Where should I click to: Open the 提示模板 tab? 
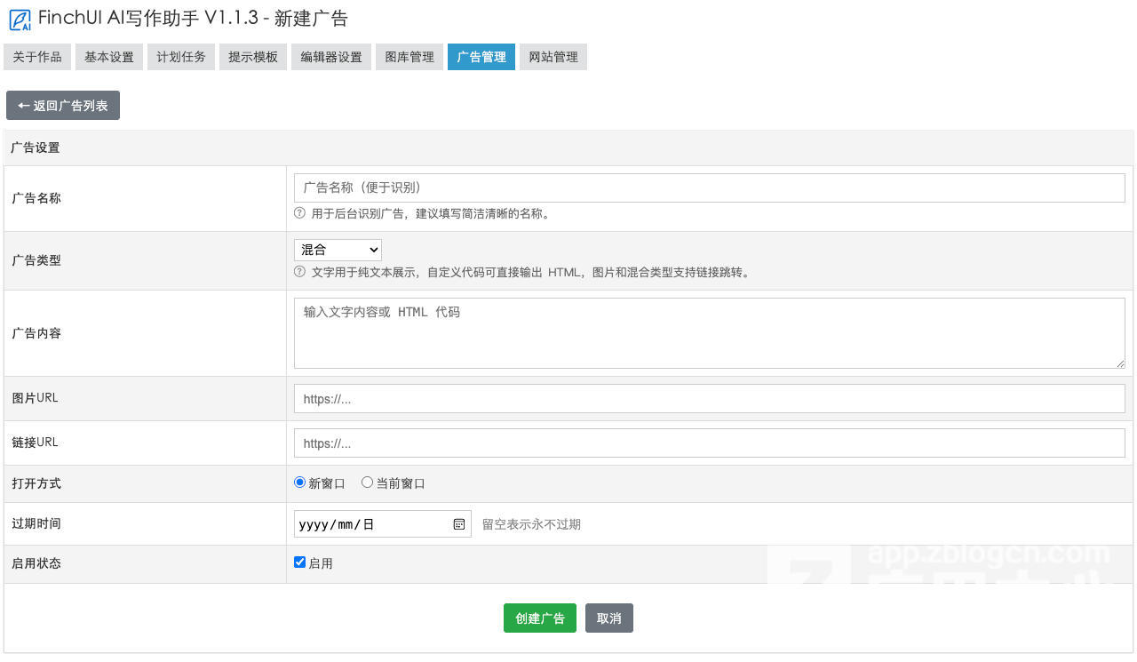[252, 56]
